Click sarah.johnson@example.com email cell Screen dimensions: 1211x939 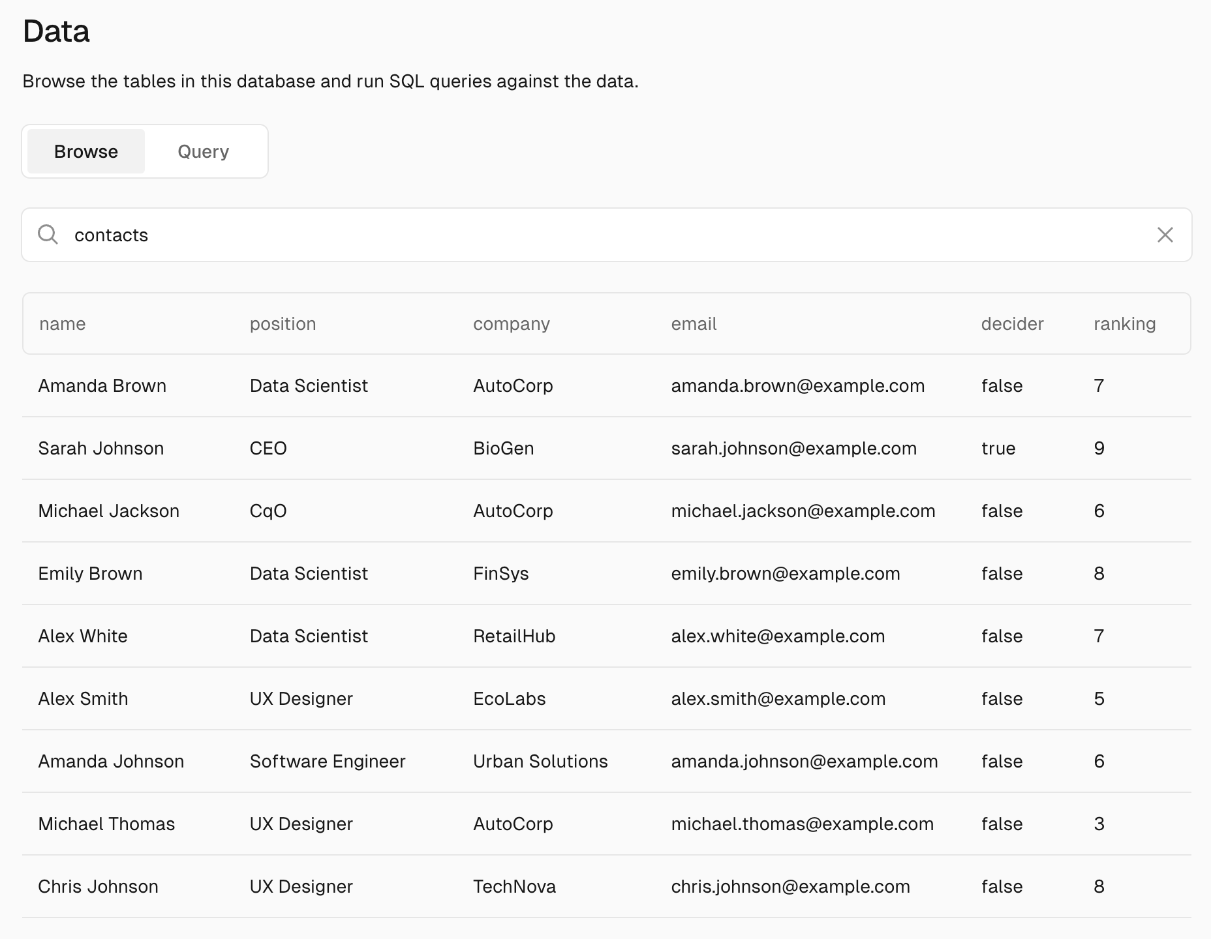pyautogui.click(x=793, y=449)
